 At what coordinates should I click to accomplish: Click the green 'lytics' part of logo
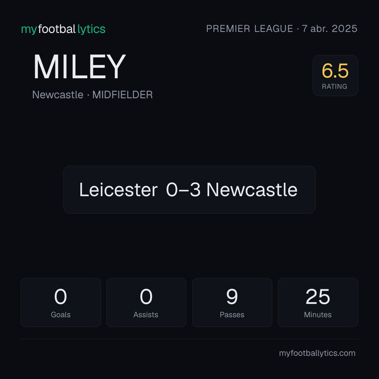[91, 29]
